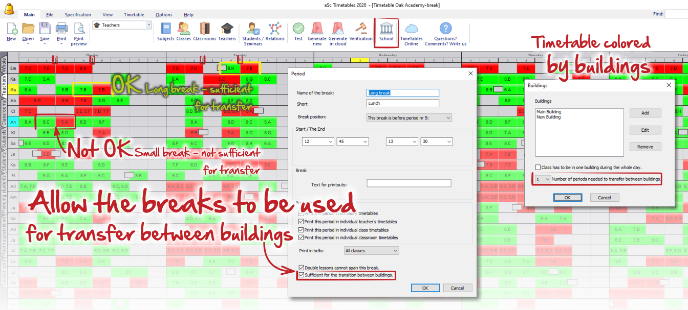Click the Find search field
The height and width of the screenshot is (310, 688).
(x=676, y=14)
